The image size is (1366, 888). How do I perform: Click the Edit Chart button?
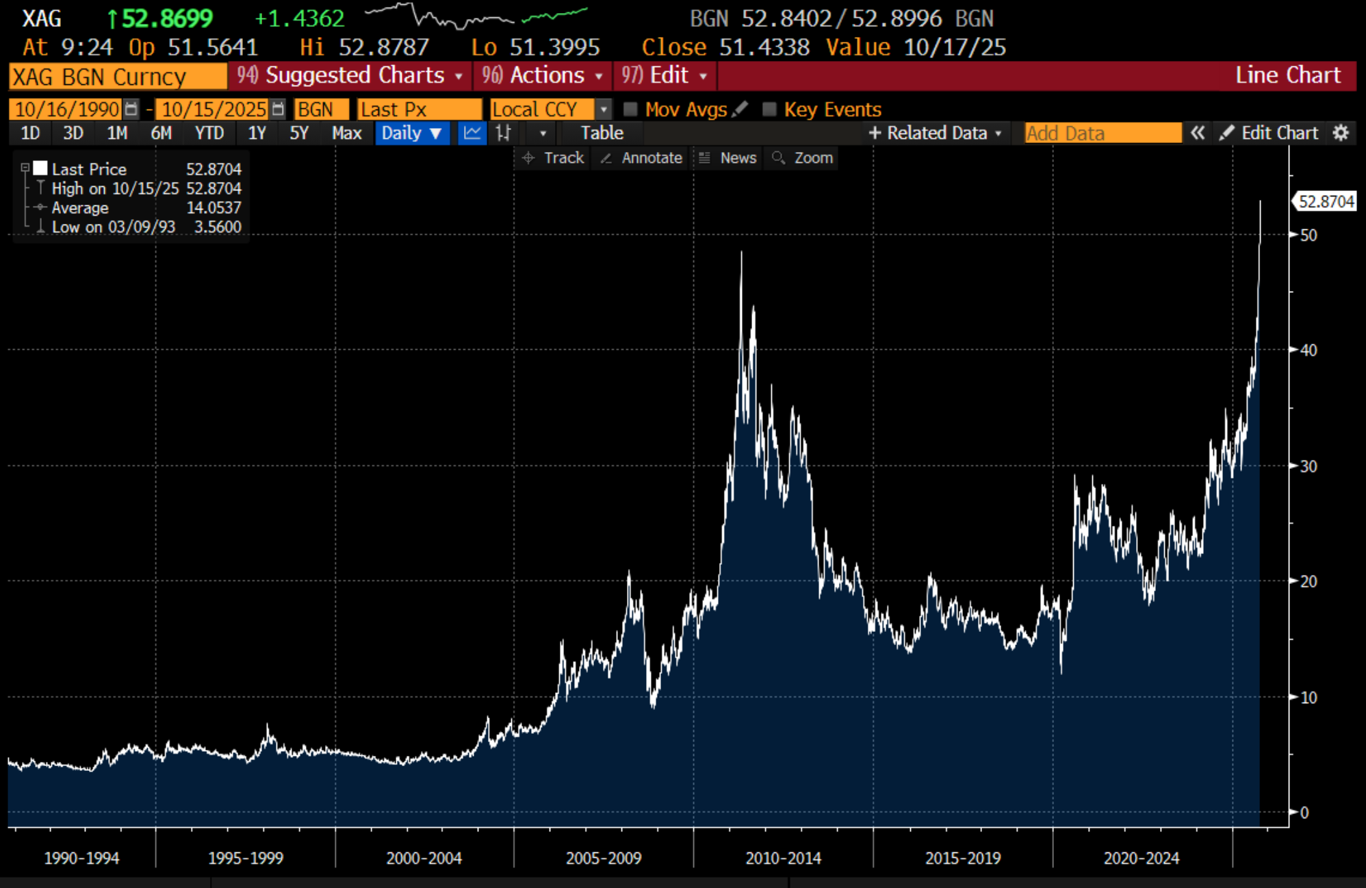click(x=1270, y=133)
